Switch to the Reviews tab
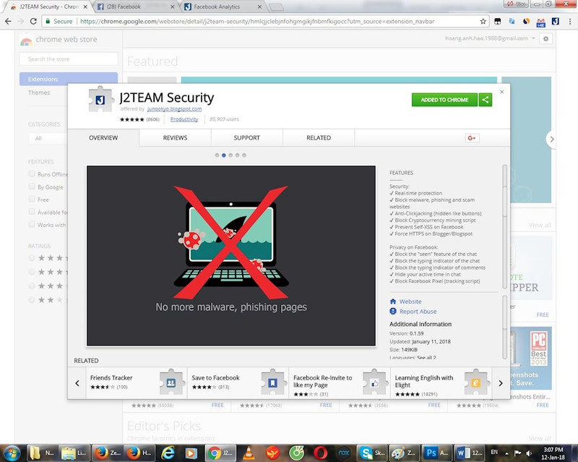 (175, 137)
